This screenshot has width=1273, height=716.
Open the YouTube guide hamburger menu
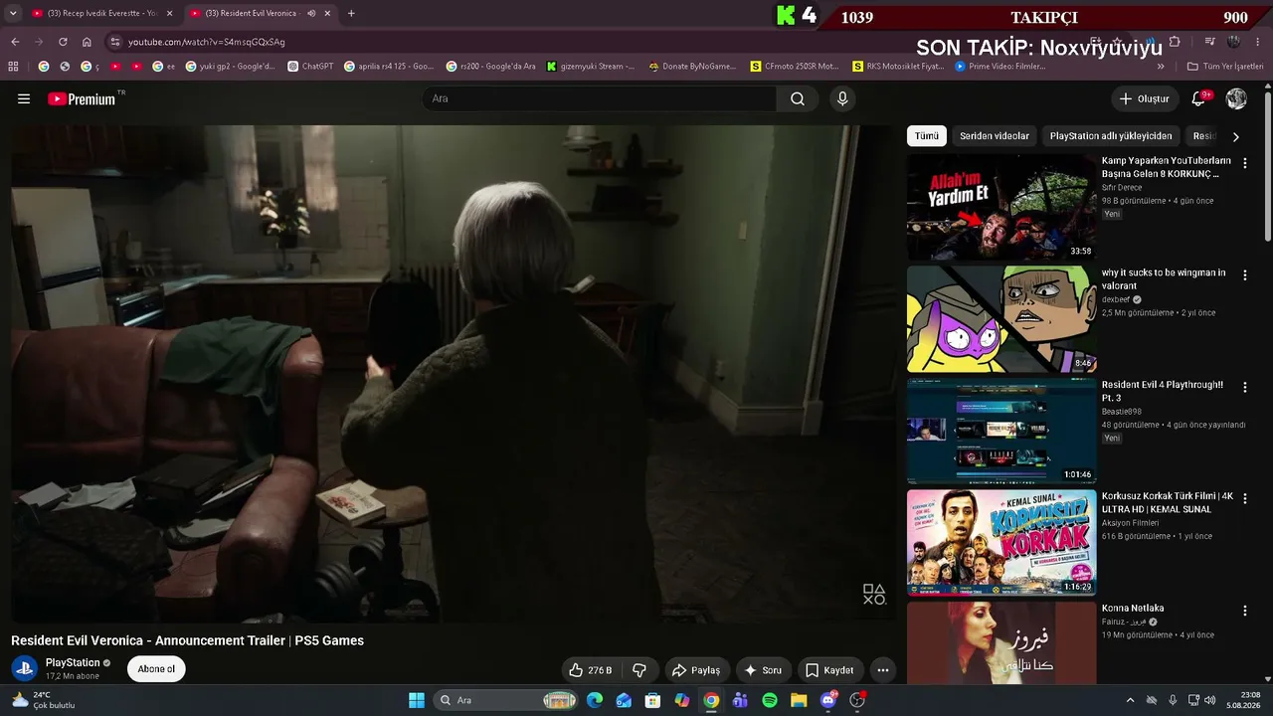pos(24,98)
